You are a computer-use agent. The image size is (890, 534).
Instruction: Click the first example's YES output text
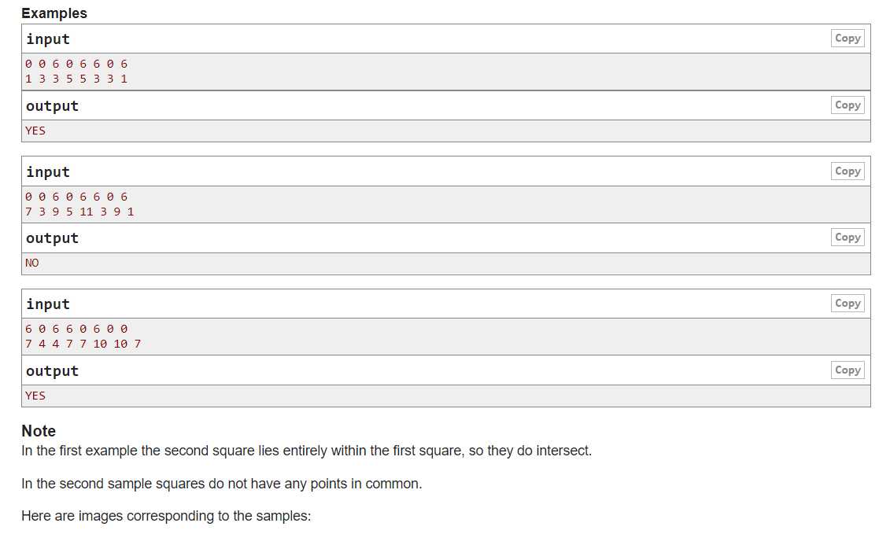click(35, 131)
